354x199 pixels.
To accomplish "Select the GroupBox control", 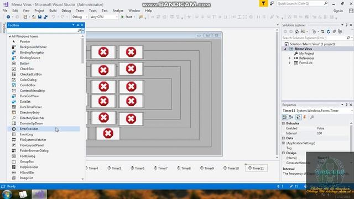I will pyautogui.click(x=27, y=161).
